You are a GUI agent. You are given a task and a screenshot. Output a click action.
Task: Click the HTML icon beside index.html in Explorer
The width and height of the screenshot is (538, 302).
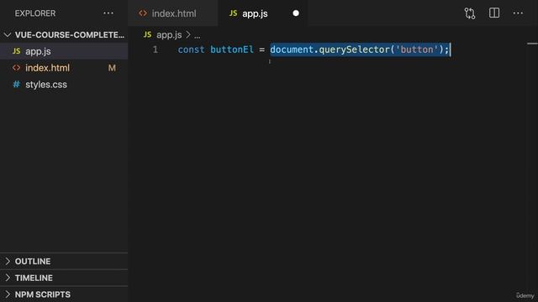click(16, 68)
